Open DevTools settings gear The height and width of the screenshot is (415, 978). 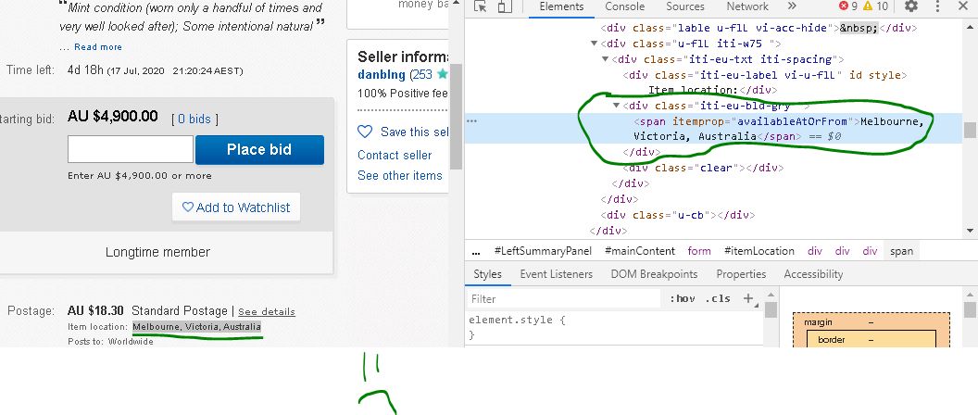pos(911,6)
